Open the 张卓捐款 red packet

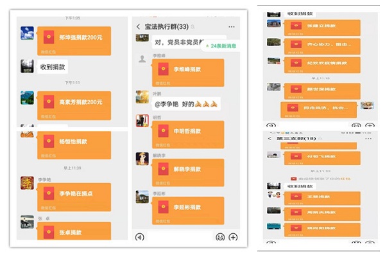pos(74,231)
